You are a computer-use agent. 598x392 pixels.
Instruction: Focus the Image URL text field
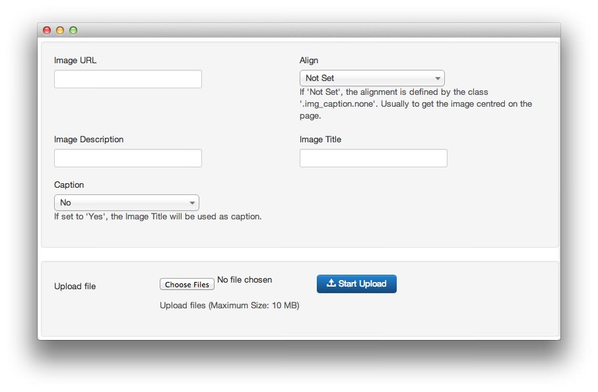coord(128,80)
